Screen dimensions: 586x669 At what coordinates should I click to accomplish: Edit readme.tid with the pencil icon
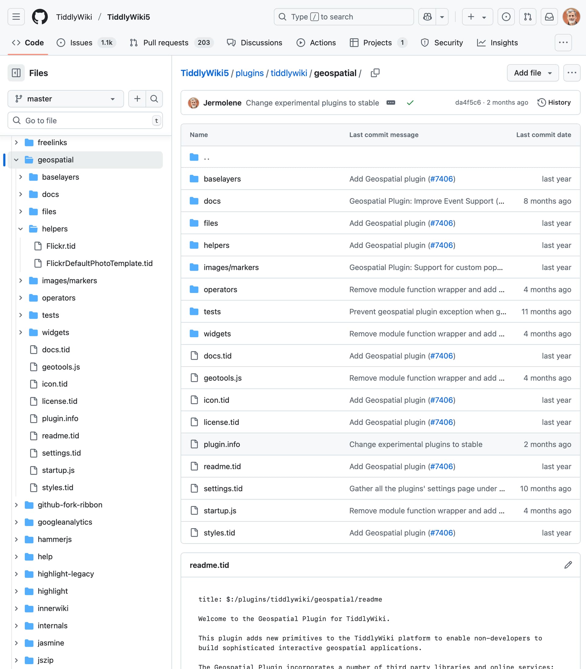tap(568, 565)
